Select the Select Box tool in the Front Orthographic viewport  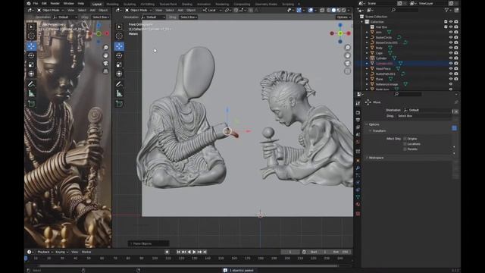pyautogui.click(x=119, y=27)
